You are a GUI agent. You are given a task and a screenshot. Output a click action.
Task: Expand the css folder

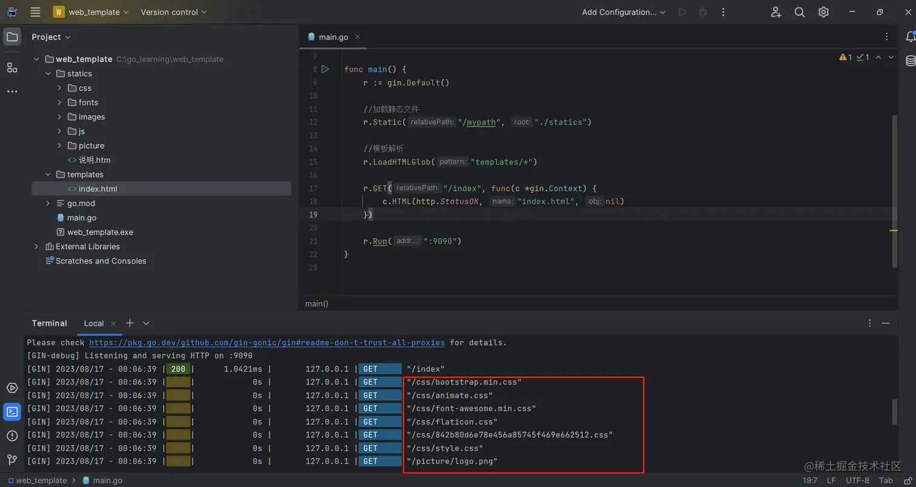59,88
